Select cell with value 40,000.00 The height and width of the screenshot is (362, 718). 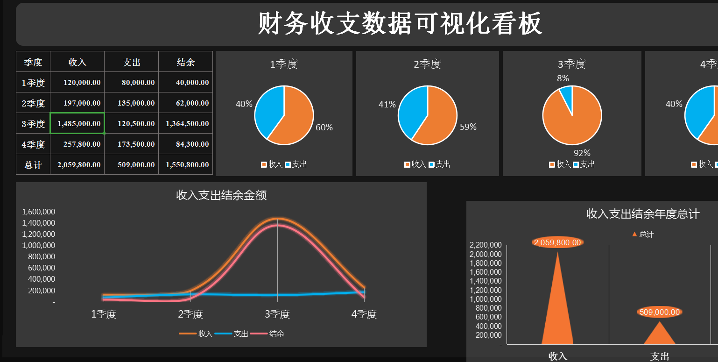185,82
